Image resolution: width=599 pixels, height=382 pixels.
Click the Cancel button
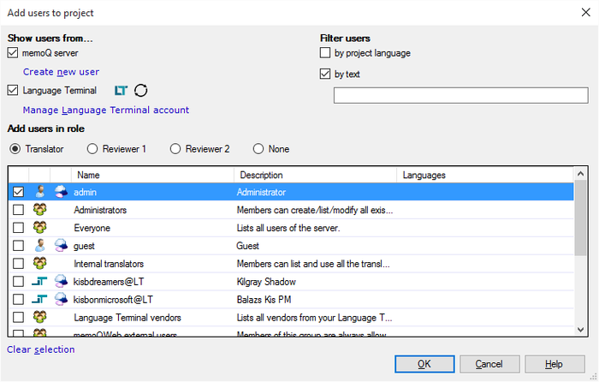(x=489, y=364)
